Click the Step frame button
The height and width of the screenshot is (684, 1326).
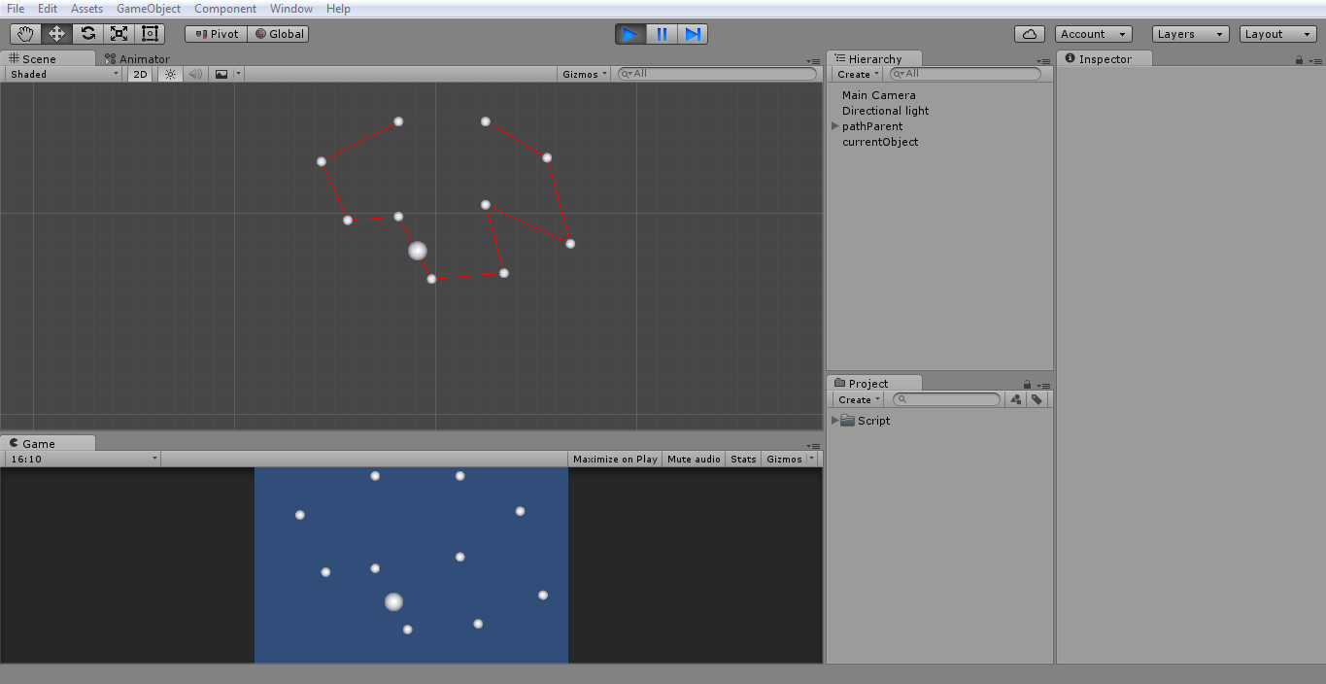pos(693,33)
